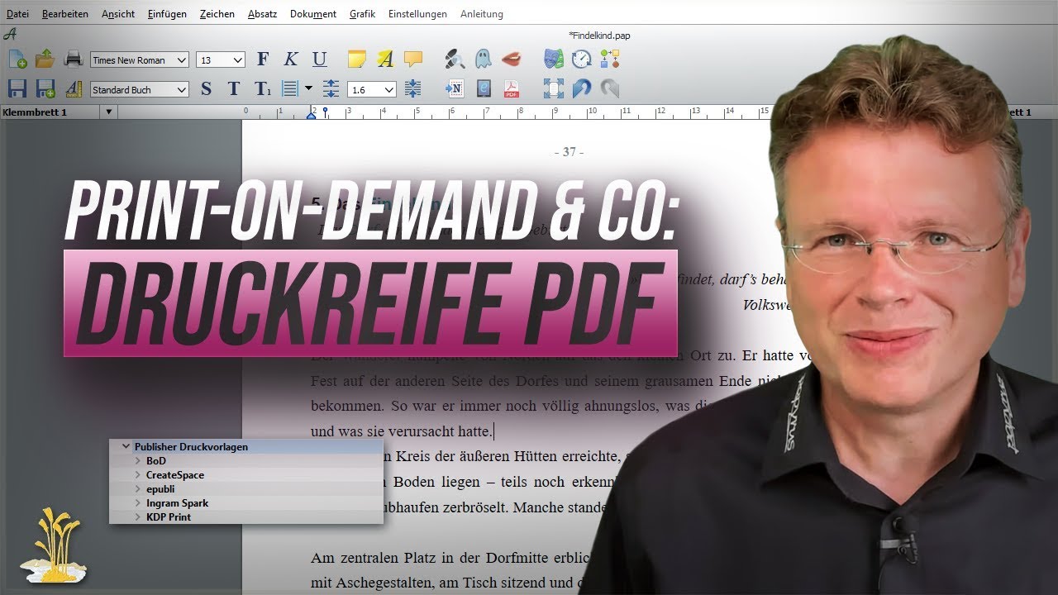
Task: Insert a yellow sticky note
Action: coord(357,59)
